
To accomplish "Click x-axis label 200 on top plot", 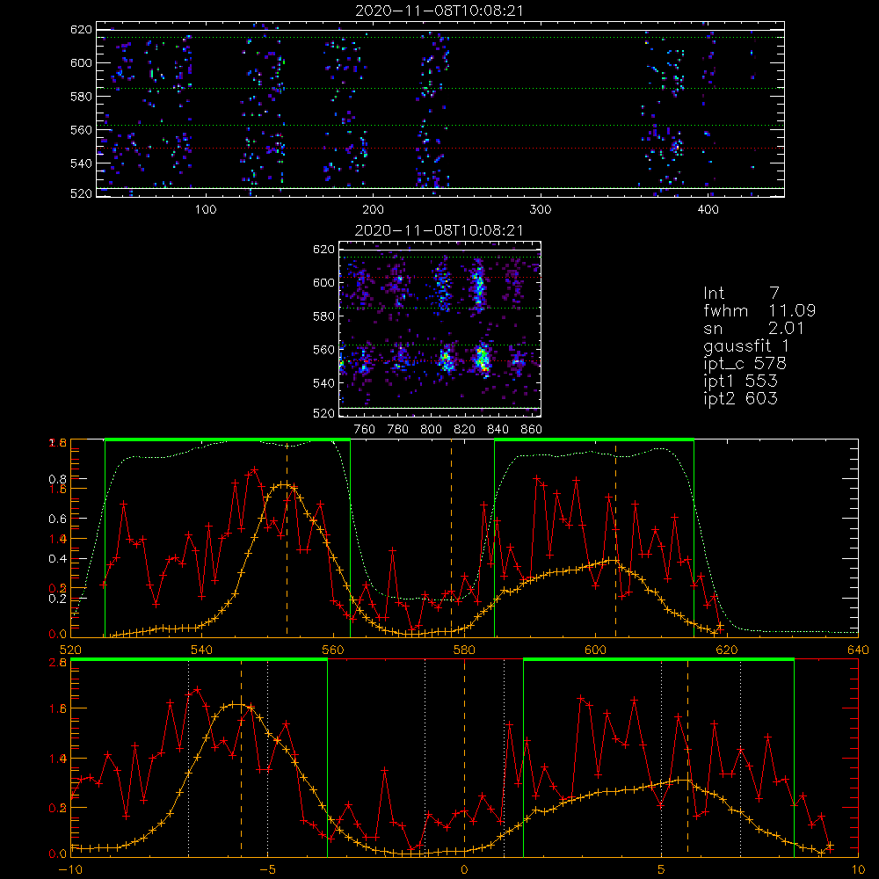I will point(373,210).
